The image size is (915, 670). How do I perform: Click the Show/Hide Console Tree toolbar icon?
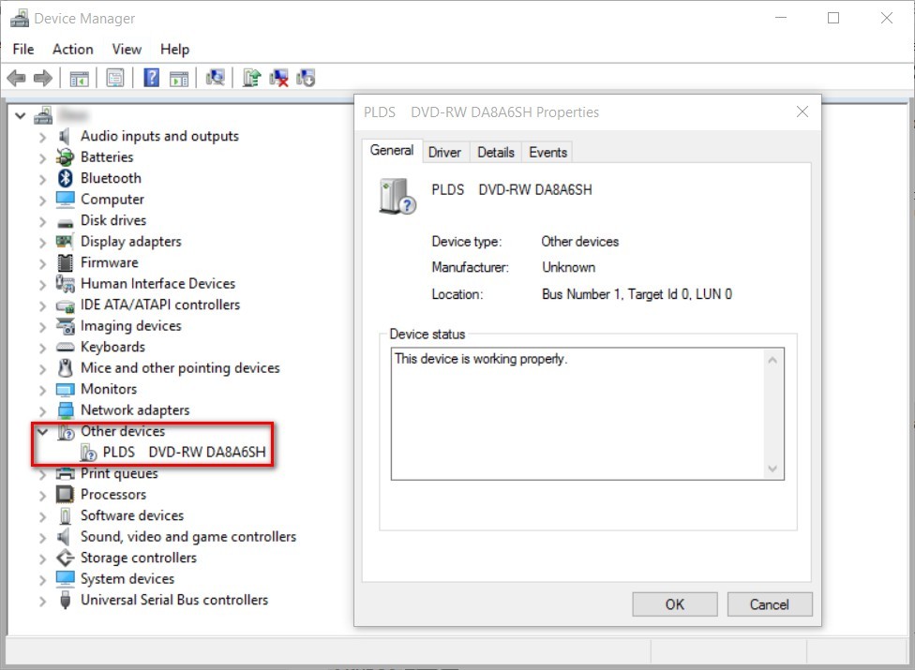click(x=79, y=78)
